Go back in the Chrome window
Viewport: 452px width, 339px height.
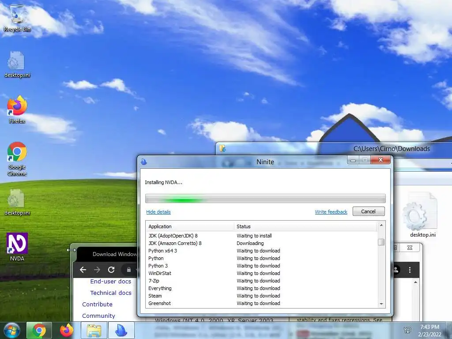(83, 270)
